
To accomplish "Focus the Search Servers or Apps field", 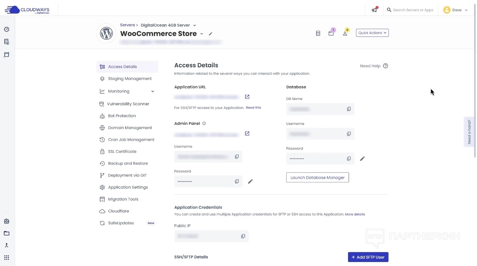I will [x=413, y=10].
